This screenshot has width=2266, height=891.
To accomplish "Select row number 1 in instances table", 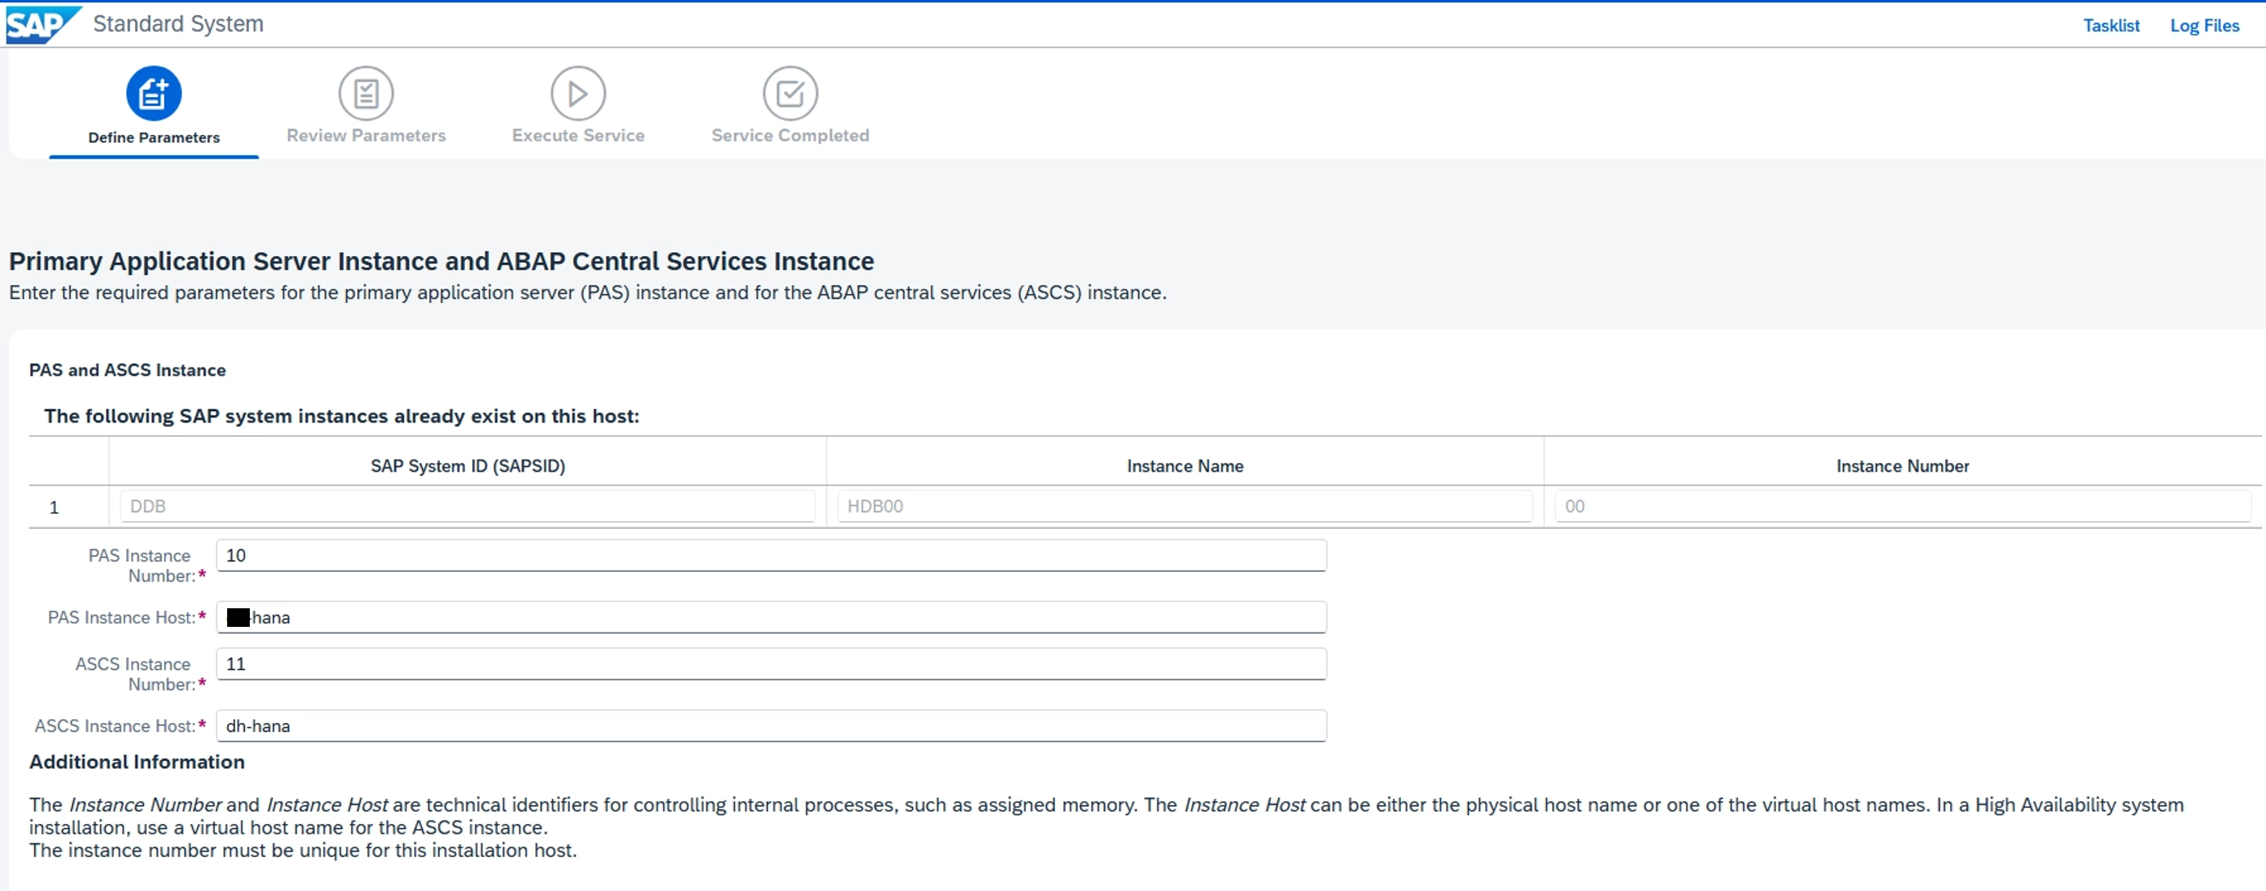I will [54, 507].
